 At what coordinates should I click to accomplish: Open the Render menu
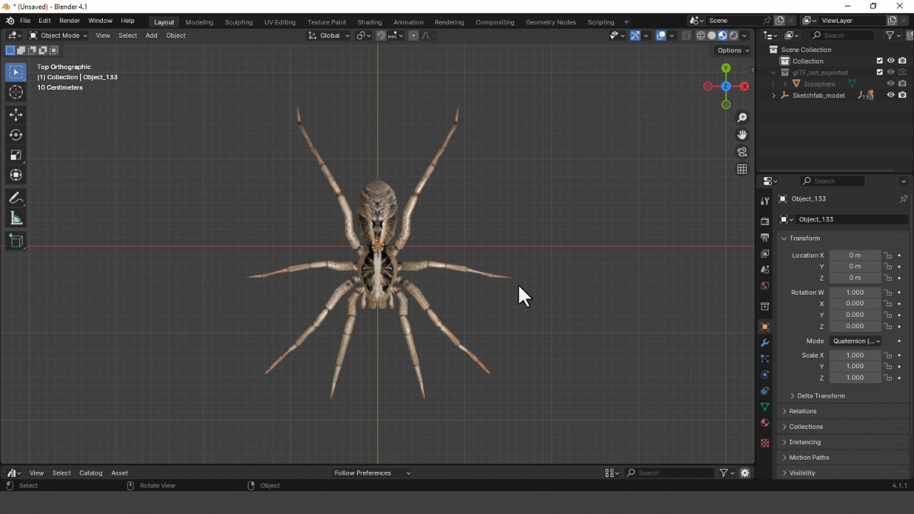[x=69, y=21]
